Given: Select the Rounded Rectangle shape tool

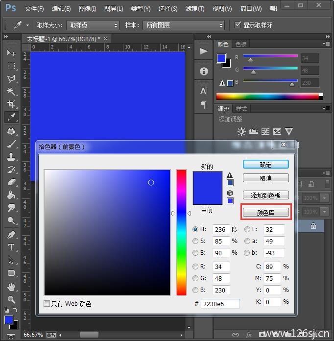Looking at the screenshot, I should (11, 273).
